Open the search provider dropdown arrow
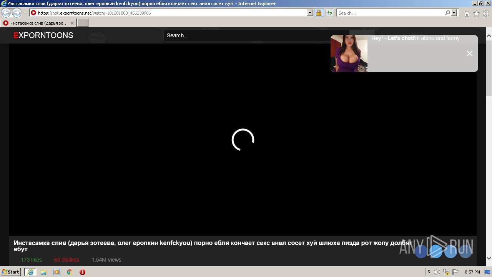The height and width of the screenshot is (277, 492). 454,13
